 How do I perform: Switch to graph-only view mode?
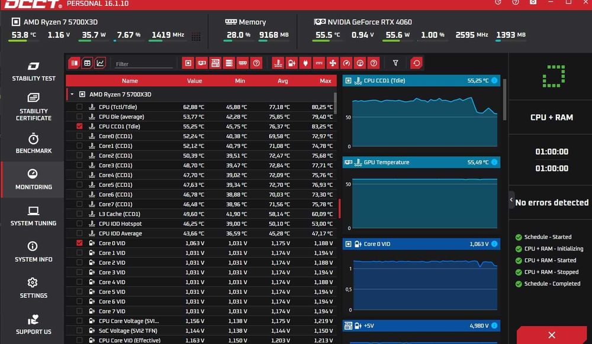[x=100, y=63]
